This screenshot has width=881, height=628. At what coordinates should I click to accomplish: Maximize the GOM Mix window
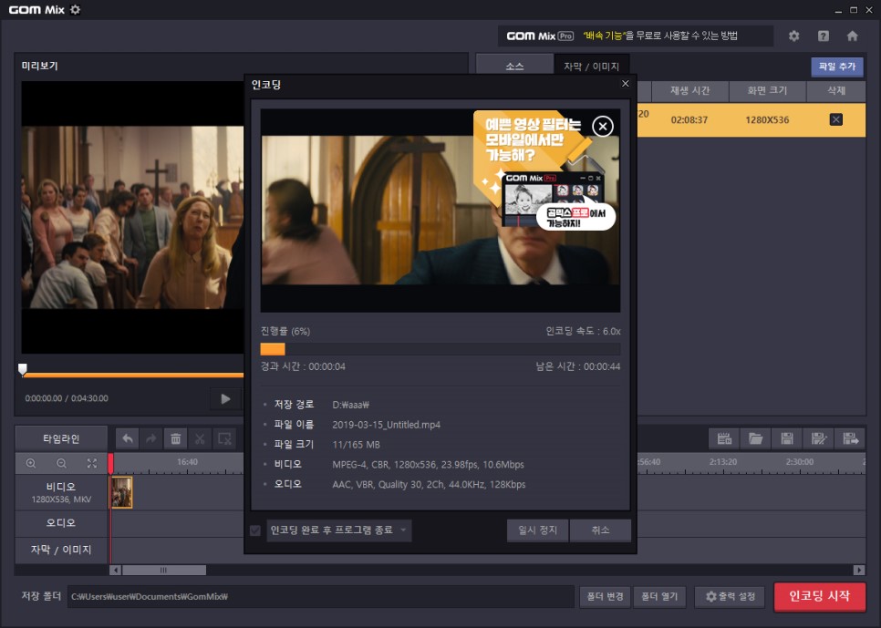(854, 10)
